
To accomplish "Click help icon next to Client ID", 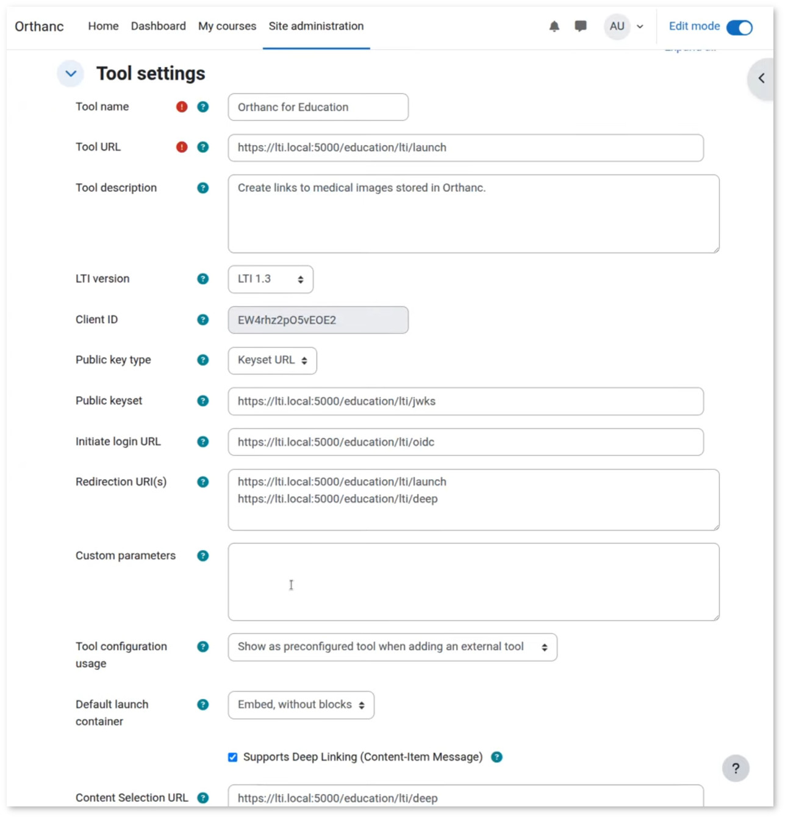I will (203, 320).
